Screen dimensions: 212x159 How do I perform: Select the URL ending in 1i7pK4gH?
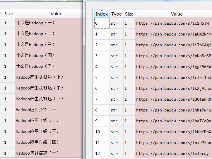[173, 45]
